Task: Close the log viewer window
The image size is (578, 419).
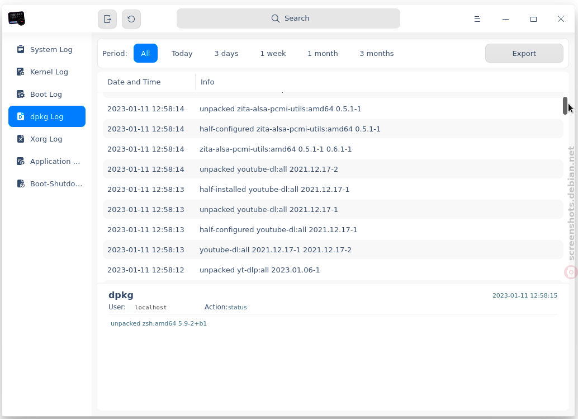Action: [561, 19]
